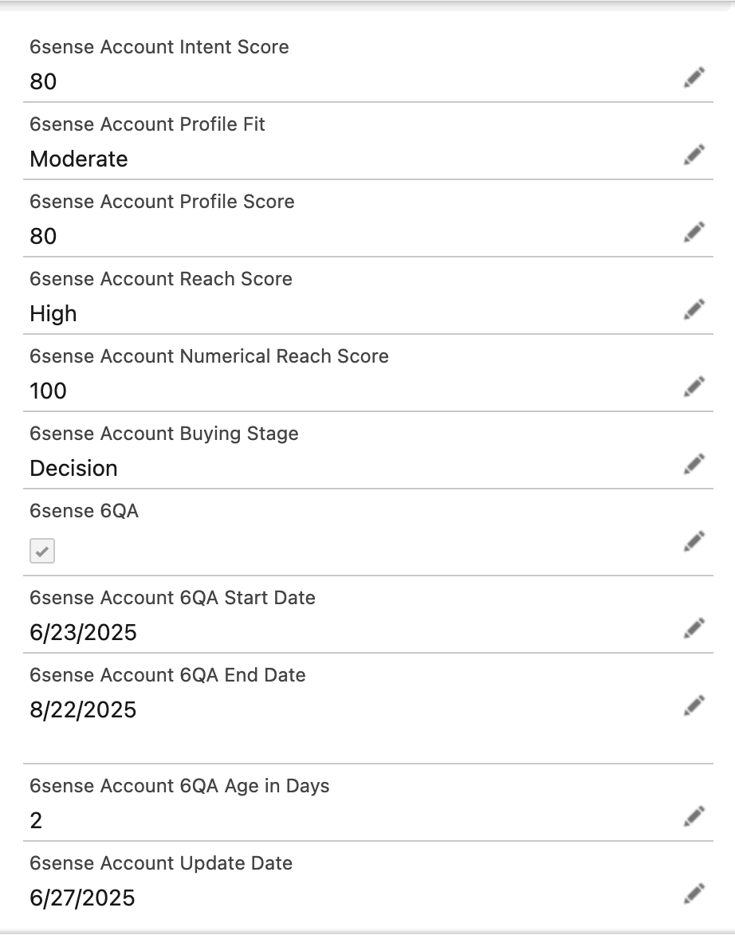Edit the Numerical Reach Score field
The height and width of the screenshot is (939, 735).
pos(694,387)
